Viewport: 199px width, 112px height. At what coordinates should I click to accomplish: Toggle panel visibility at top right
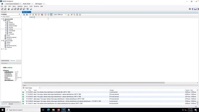click(x=195, y=9)
